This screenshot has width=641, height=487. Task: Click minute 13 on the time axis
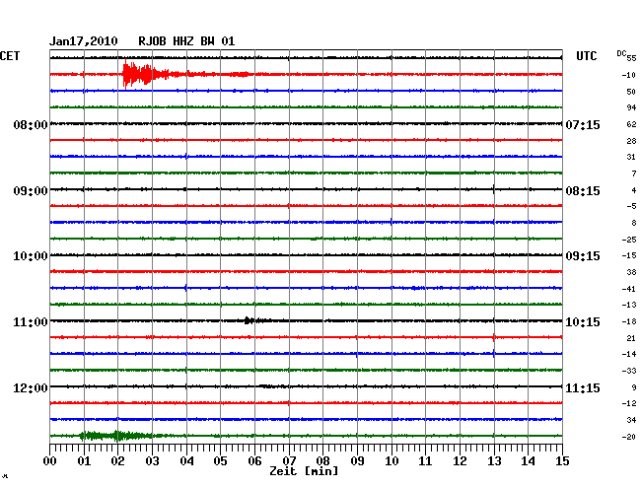click(x=494, y=460)
